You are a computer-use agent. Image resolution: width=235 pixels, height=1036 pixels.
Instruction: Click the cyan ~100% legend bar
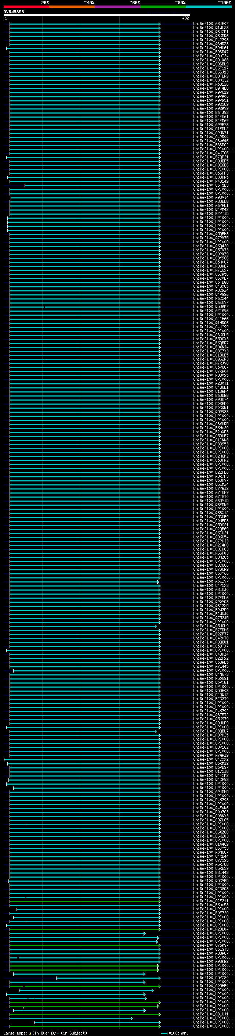pyautogui.click(x=209, y=7)
